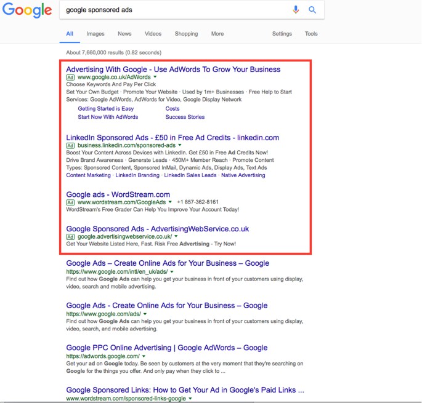The image size is (422, 403).
Task: Open Getting Started is Easy sitelink
Action: point(106,109)
